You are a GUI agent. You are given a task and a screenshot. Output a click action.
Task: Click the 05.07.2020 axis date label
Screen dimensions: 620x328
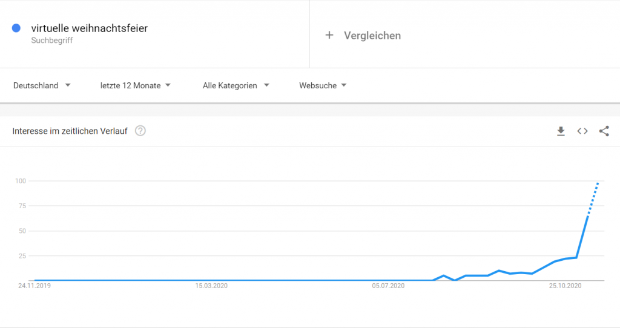click(x=388, y=286)
